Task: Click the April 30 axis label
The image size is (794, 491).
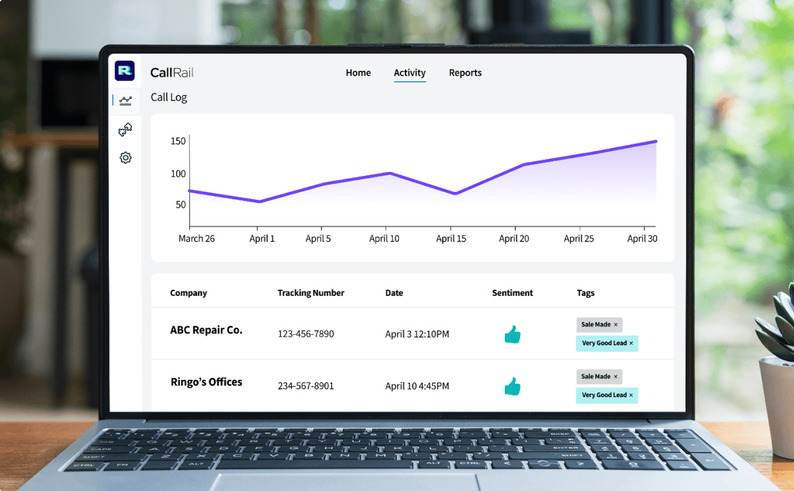Action: (x=642, y=239)
